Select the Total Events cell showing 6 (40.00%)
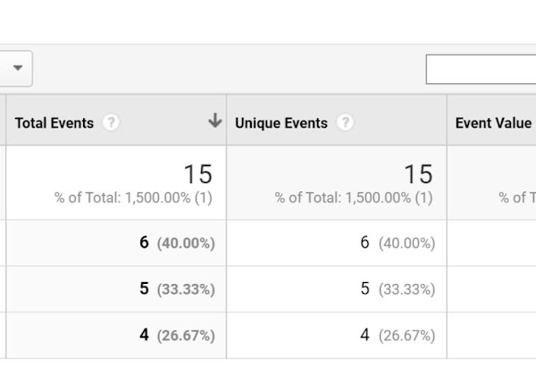The height and width of the screenshot is (367, 536). (x=177, y=243)
